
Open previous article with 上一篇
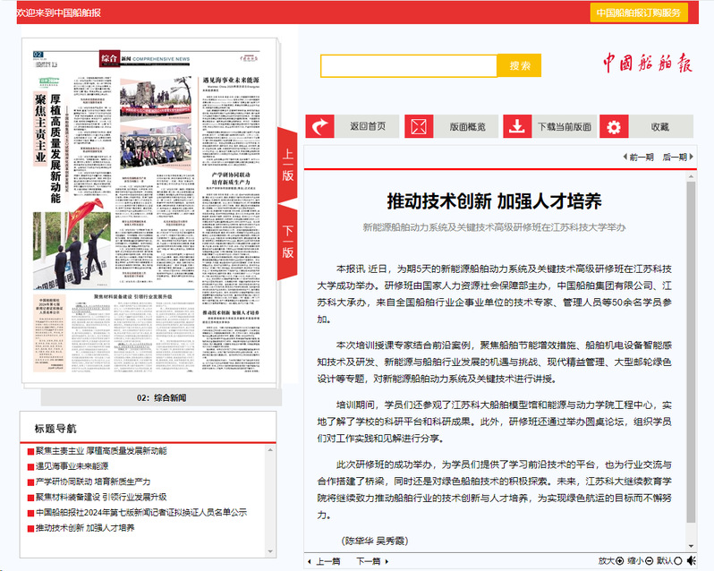[x=323, y=561]
